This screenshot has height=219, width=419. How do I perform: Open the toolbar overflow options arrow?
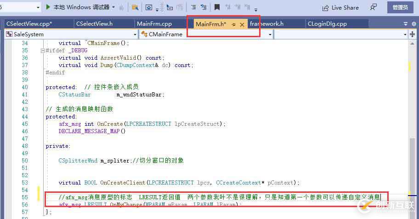click(256, 10)
